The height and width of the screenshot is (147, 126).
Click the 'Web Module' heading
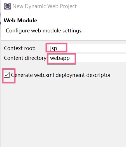tap(20, 20)
